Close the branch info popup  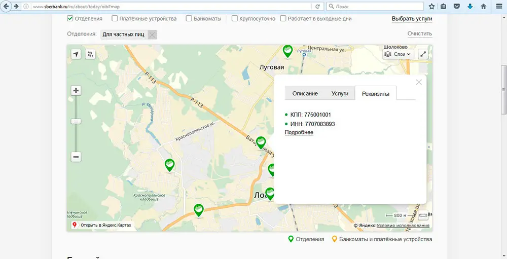(x=419, y=83)
